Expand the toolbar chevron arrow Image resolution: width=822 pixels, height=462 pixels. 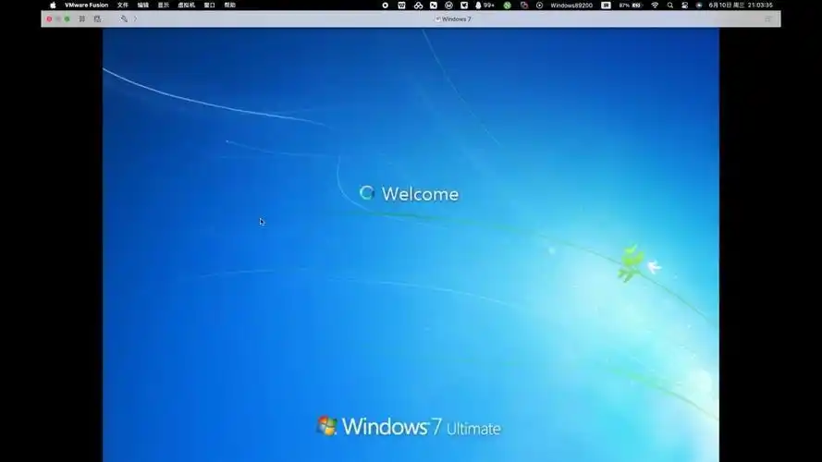[x=135, y=18]
